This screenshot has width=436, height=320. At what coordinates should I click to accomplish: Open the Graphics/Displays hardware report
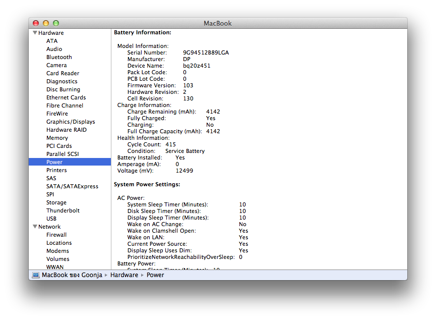[x=71, y=122]
